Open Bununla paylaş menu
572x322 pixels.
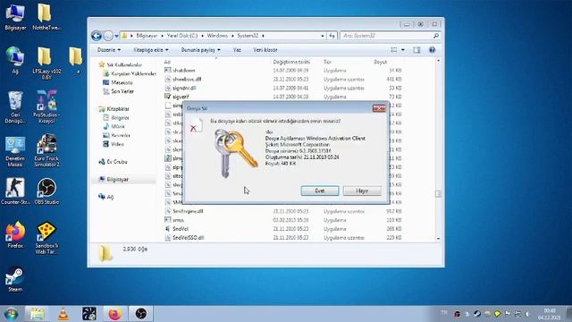point(200,50)
